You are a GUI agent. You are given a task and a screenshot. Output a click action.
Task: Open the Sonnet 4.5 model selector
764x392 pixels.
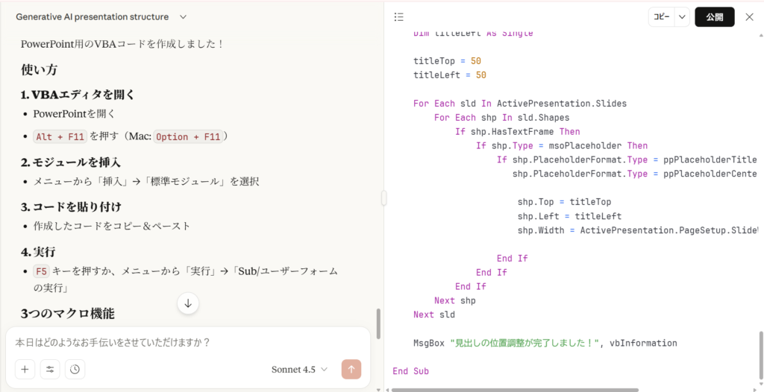(x=299, y=369)
